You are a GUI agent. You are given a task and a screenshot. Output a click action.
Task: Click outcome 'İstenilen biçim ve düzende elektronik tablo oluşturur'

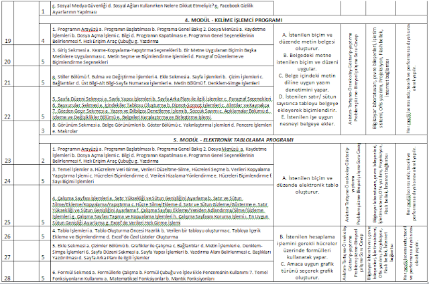coord(307,185)
